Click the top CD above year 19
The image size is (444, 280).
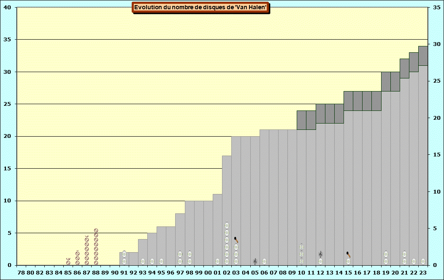coord(386,254)
